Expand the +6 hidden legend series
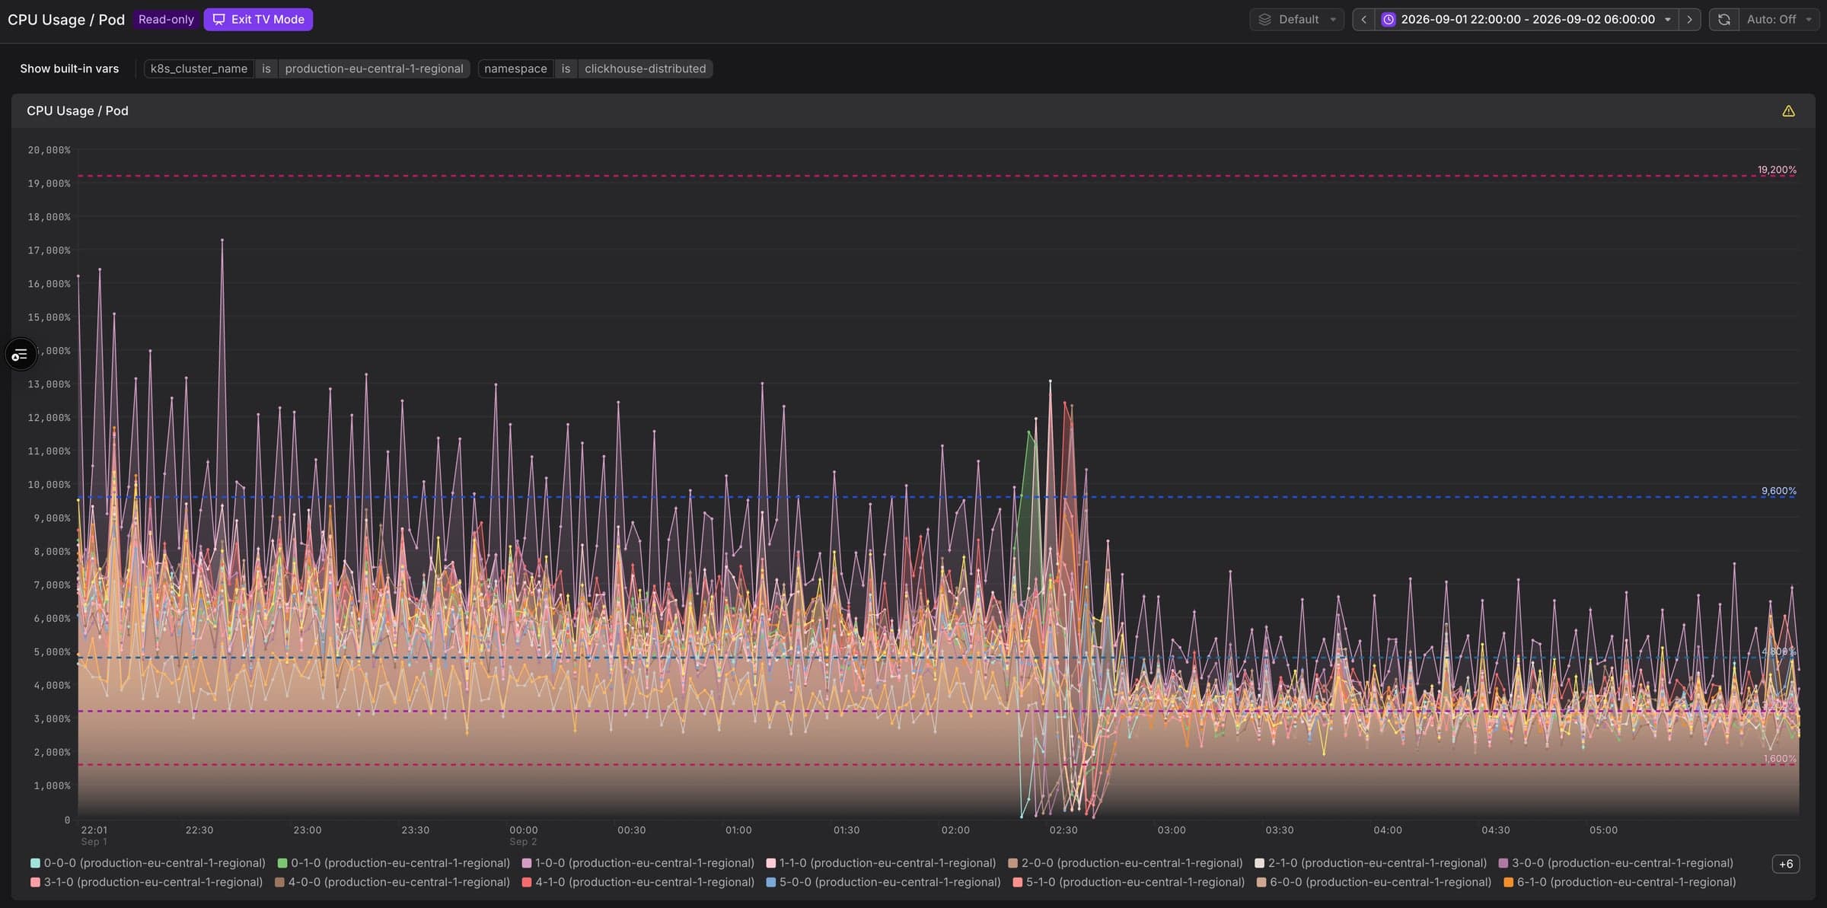The width and height of the screenshot is (1827, 908). (x=1786, y=864)
